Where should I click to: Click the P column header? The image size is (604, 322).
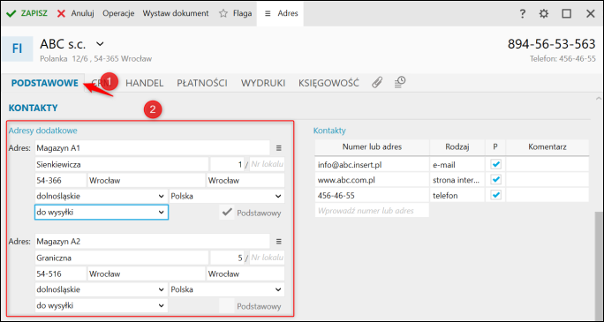click(495, 147)
